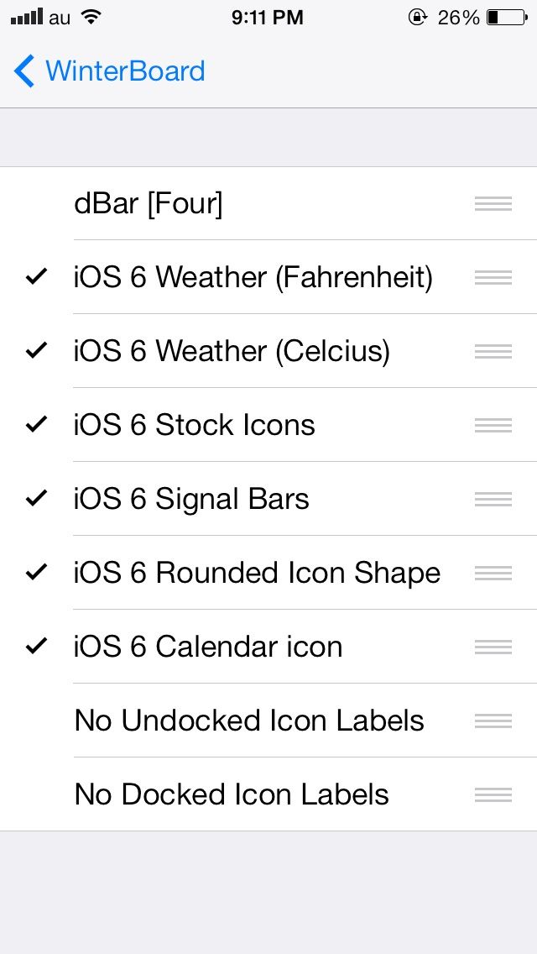Viewport: 537px width, 954px height.
Task: Tap the battery icon in status bar
Action: [505, 18]
